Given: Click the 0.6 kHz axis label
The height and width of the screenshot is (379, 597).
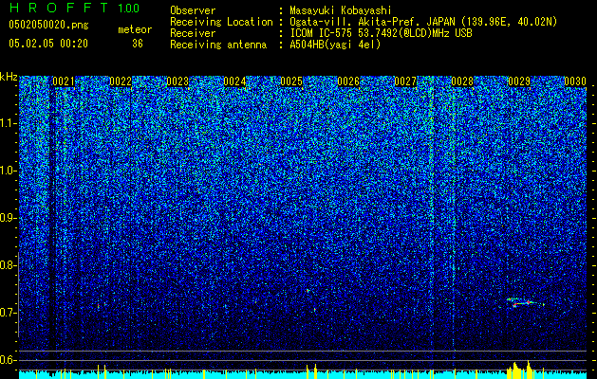Looking at the screenshot, I should (7, 360).
